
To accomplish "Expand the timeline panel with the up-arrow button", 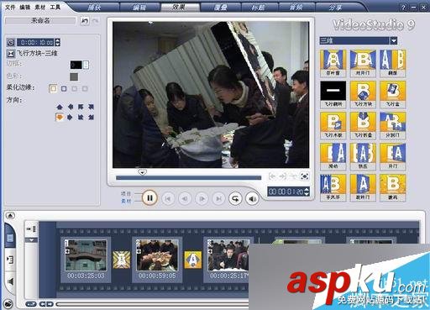I will pyautogui.click(x=10, y=216).
